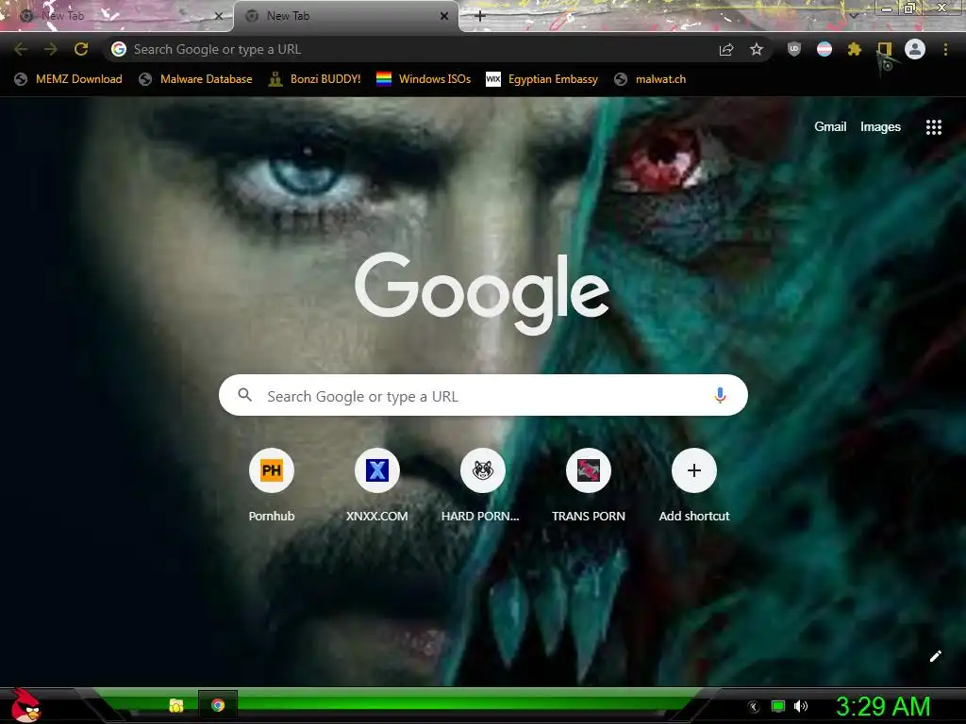Open the Extensions puzzle piece menu
Image resolution: width=966 pixels, height=724 pixels.
855,49
